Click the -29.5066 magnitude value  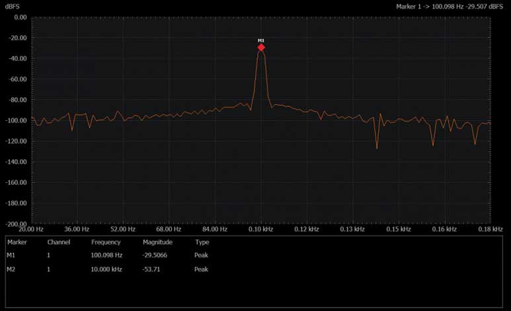157,255
